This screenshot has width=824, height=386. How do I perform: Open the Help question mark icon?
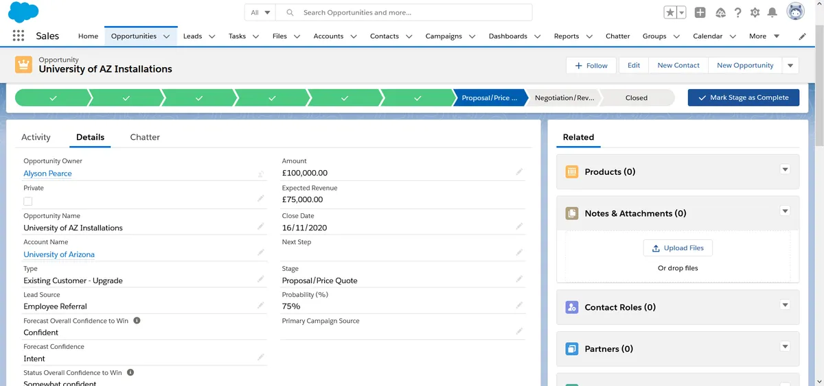tap(738, 12)
